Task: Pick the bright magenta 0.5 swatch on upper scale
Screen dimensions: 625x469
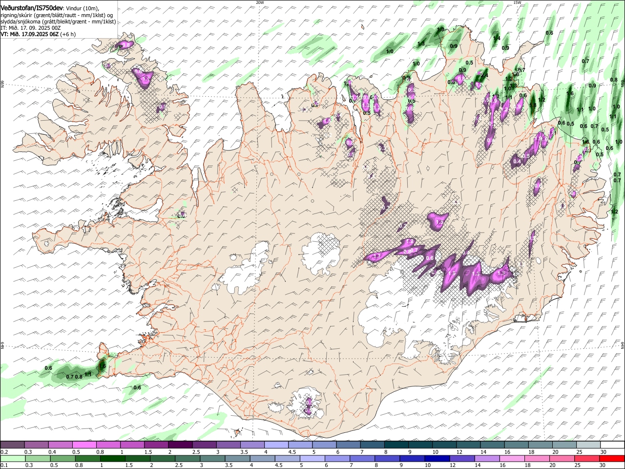Action: pos(84,445)
